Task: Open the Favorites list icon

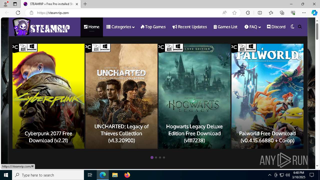Action: (271, 13)
